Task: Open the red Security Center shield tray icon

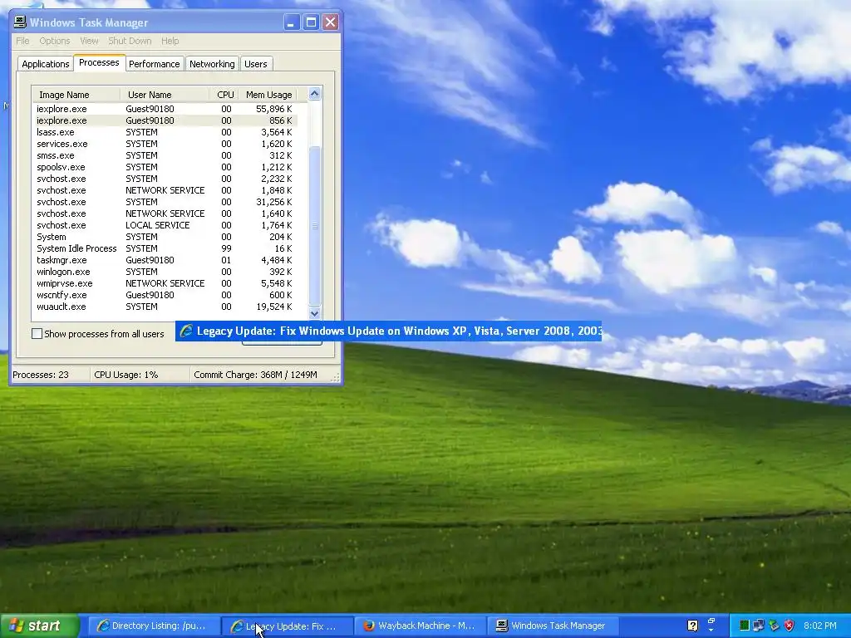Action: [790, 626]
